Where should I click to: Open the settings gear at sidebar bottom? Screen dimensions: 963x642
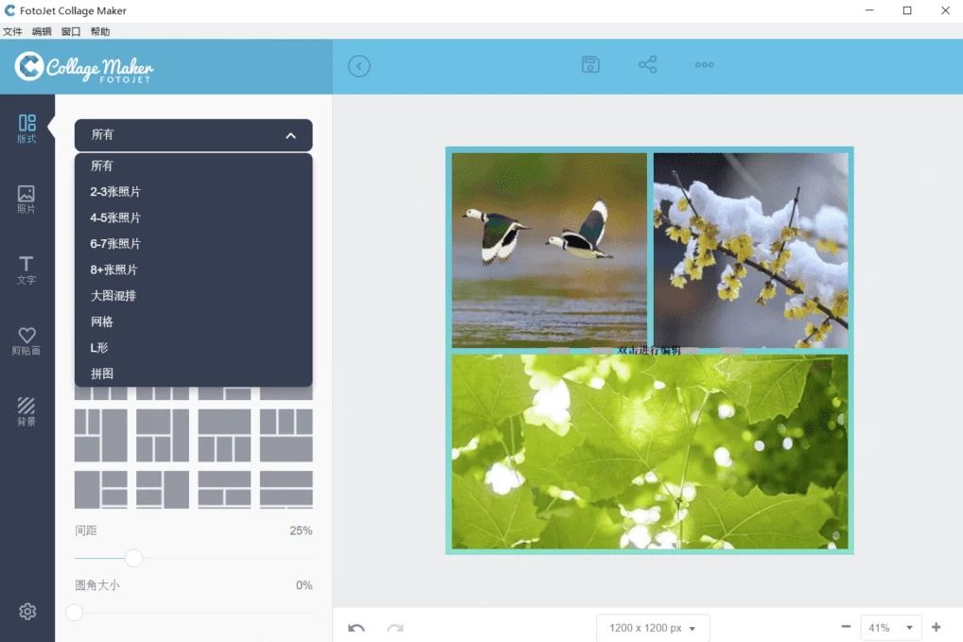[x=26, y=612]
